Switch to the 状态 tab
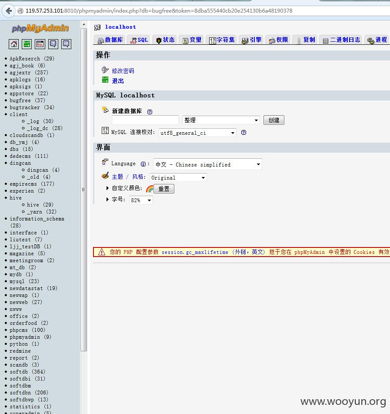390x414 pixels. click(x=165, y=40)
